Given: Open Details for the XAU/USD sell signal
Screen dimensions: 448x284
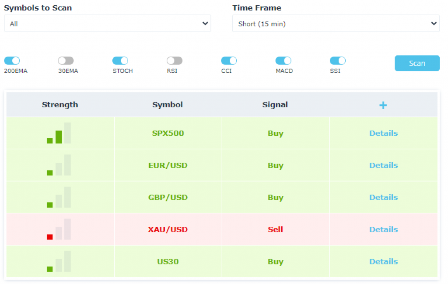Looking at the screenshot, I should click(383, 229).
